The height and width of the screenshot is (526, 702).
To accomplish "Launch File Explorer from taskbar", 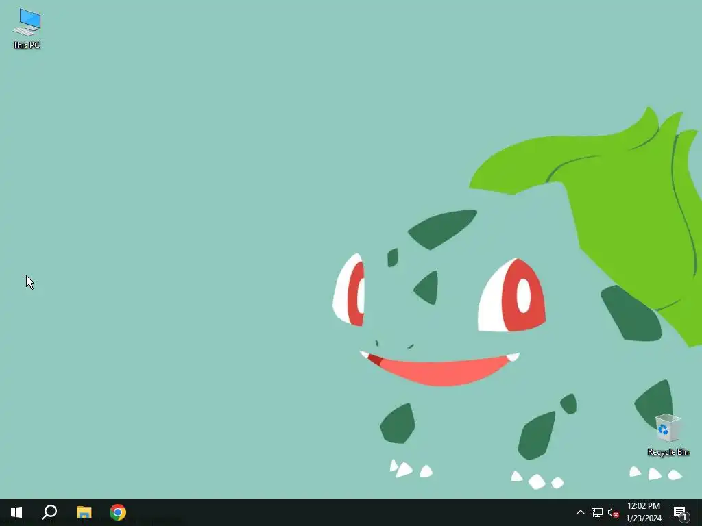I will coord(84,512).
